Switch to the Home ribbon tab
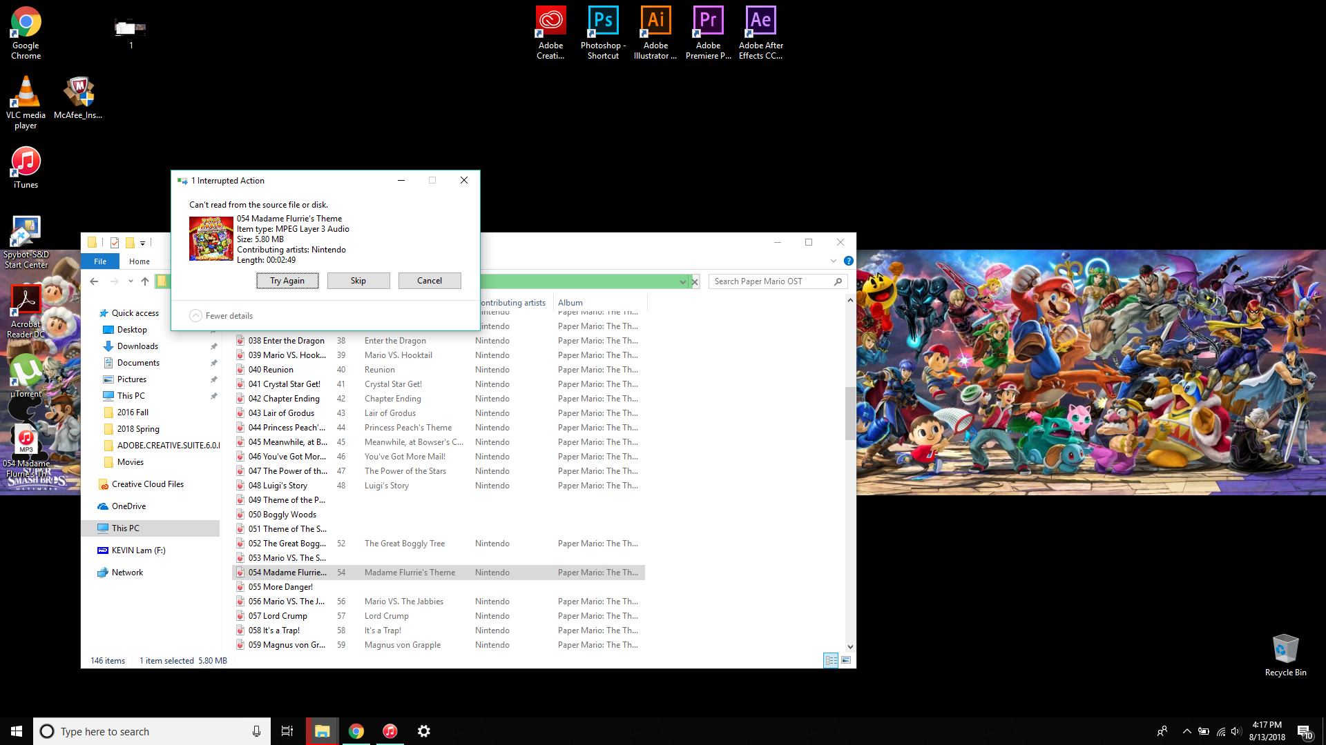 pos(139,261)
